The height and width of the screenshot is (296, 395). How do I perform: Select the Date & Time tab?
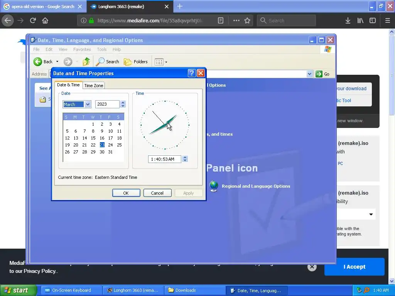pyautogui.click(x=68, y=85)
